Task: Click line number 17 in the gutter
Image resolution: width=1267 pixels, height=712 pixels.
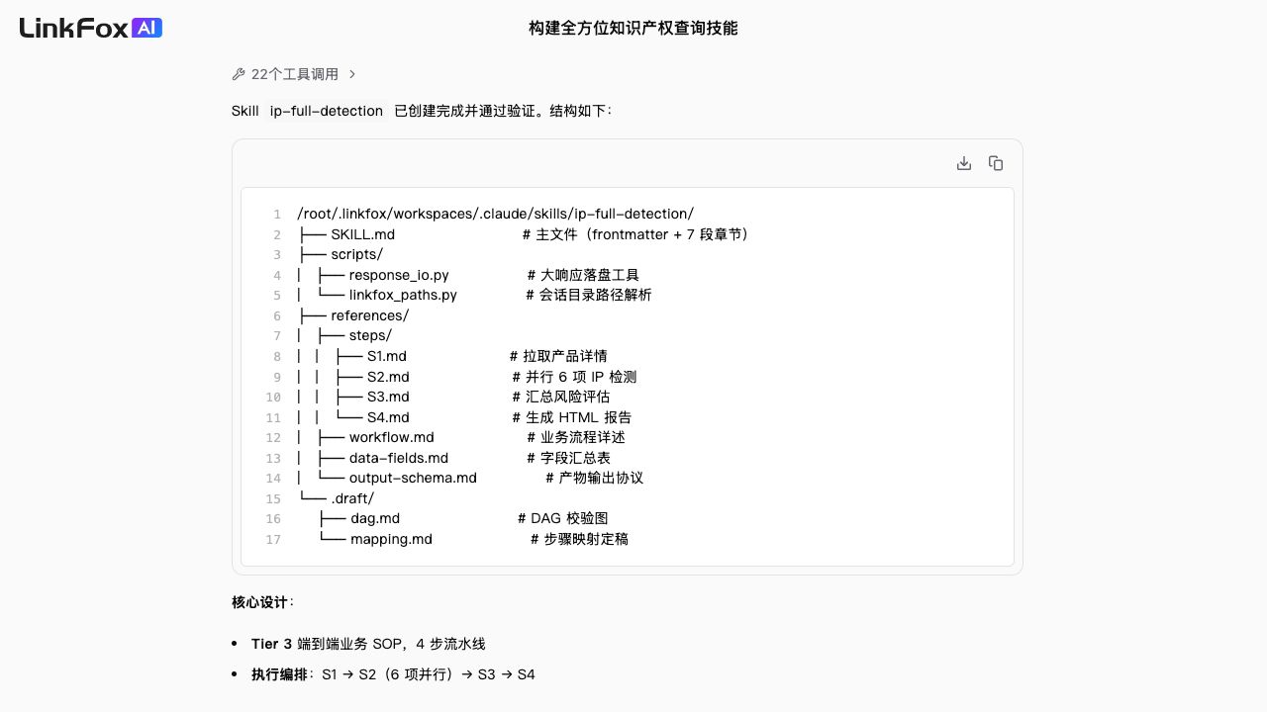Action: (273, 539)
